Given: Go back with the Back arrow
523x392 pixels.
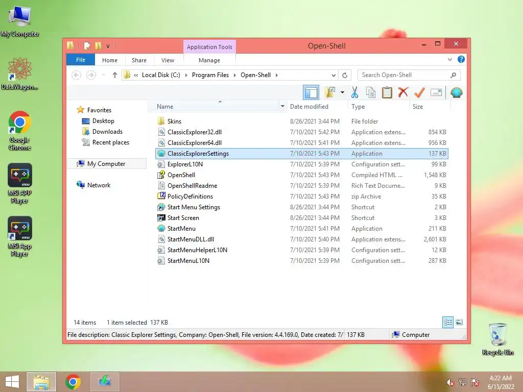Looking at the screenshot, I should (77, 75).
